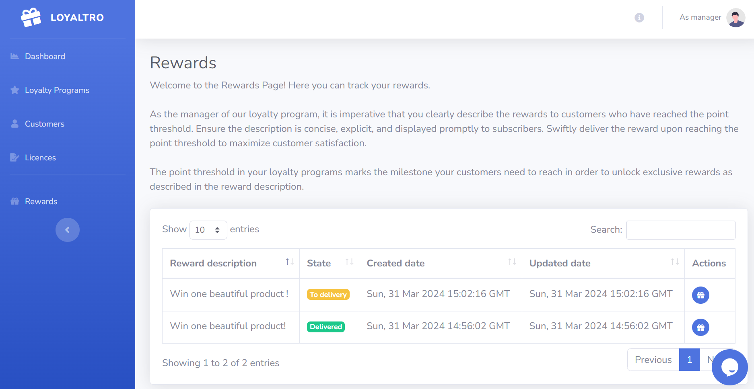Sort by Reward description column arrows
This screenshot has width=754, height=389.
point(289,262)
